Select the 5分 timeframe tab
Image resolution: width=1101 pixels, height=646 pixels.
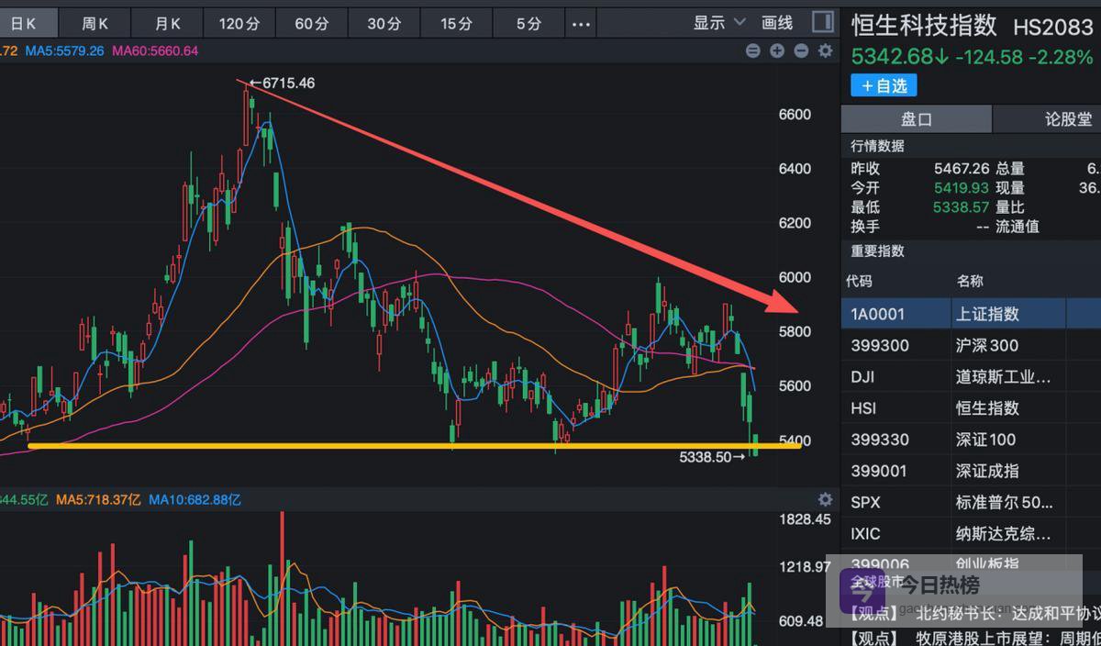[x=528, y=24]
